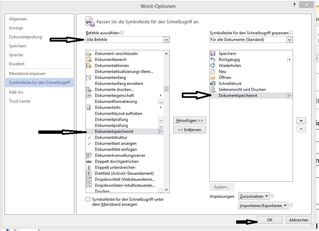Image resolution: width=319 pixels, height=231 pixels.
Task: Click the Ändern... button
Action: (x=222, y=187)
